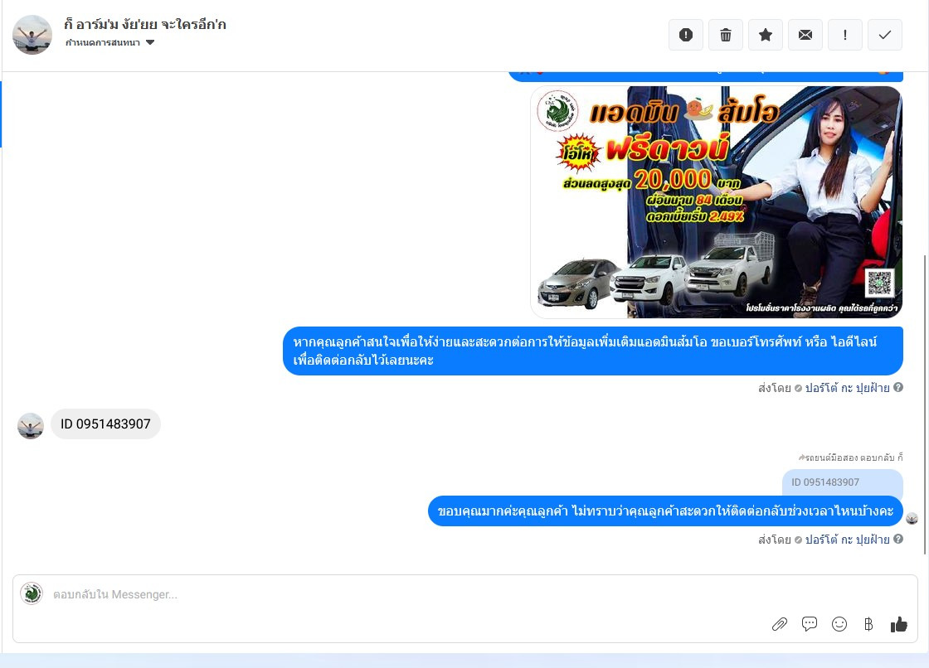This screenshot has height=668, width=929.
Task: Open saved replies speech bubble icon
Action: (x=810, y=623)
